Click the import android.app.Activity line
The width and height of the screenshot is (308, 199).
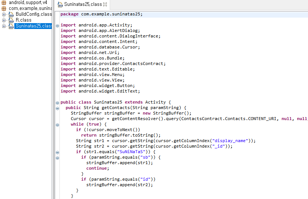(x=97, y=25)
